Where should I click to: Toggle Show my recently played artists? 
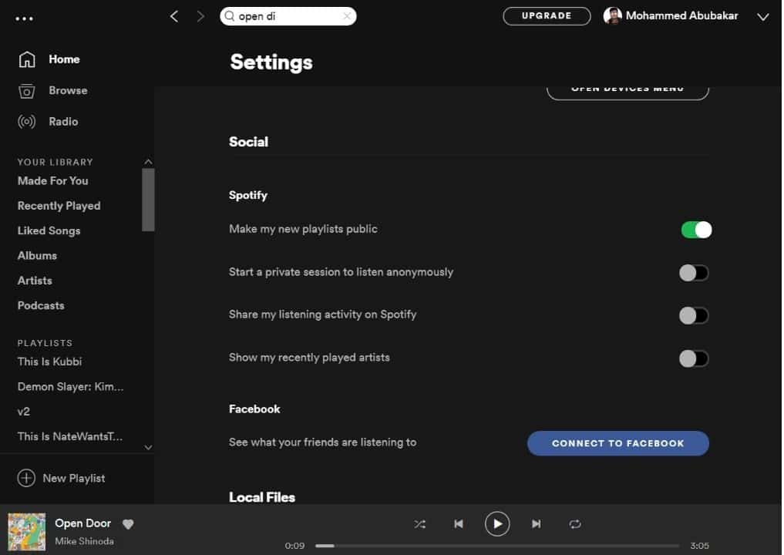693,358
